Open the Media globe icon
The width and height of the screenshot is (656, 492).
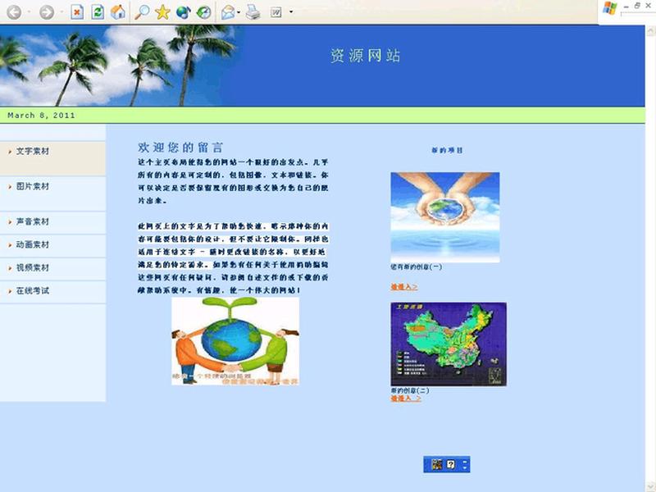tap(183, 11)
